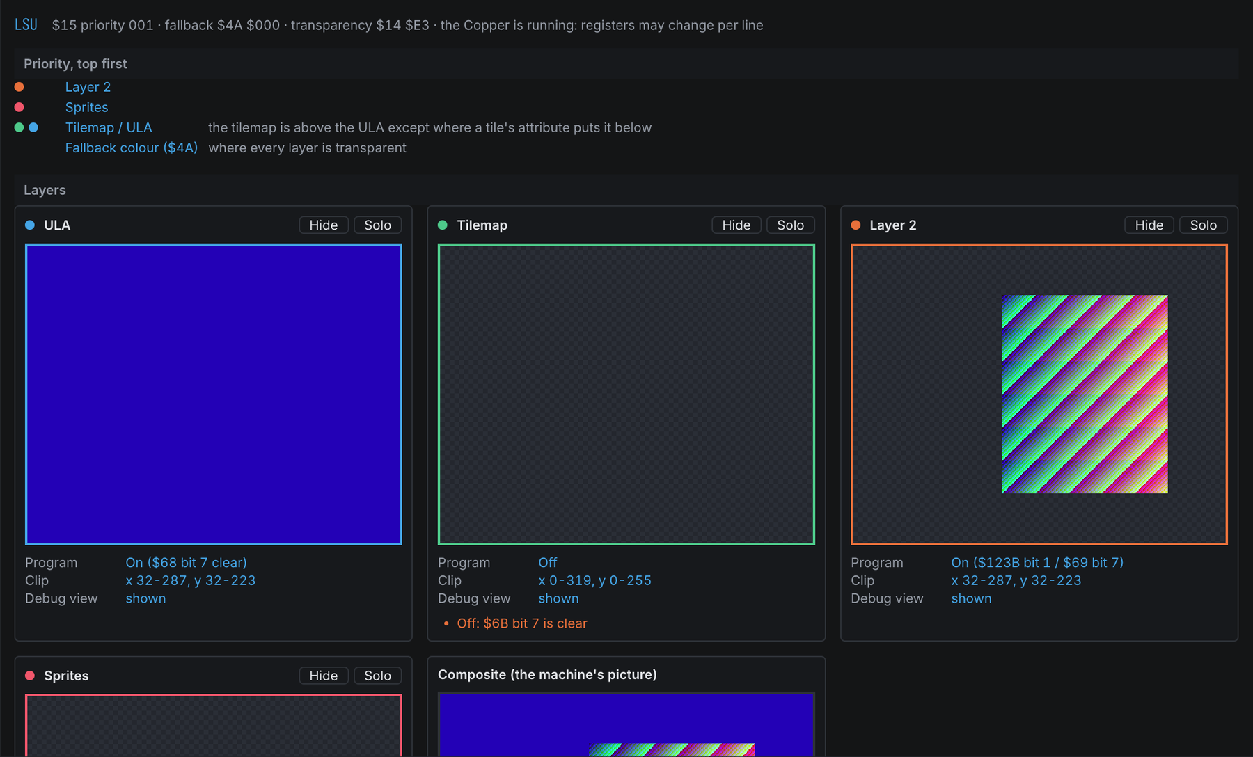Click the green dot in the Tilemap panel header
This screenshot has width=1253, height=757.
tap(443, 225)
